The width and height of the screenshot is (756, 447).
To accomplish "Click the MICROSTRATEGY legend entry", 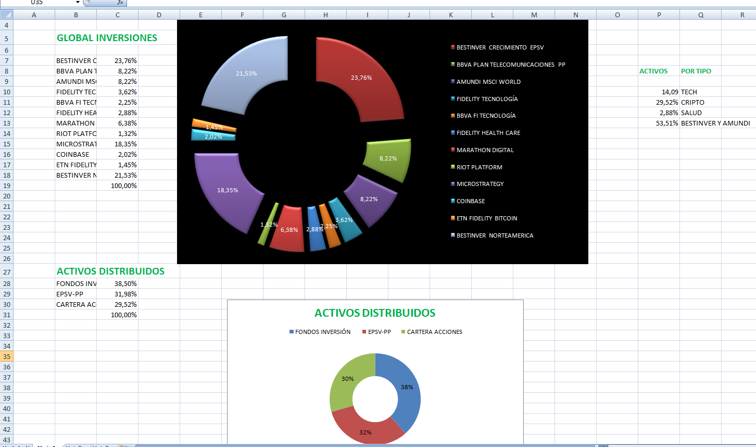I will pyautogui.click(x=477, y=184).
